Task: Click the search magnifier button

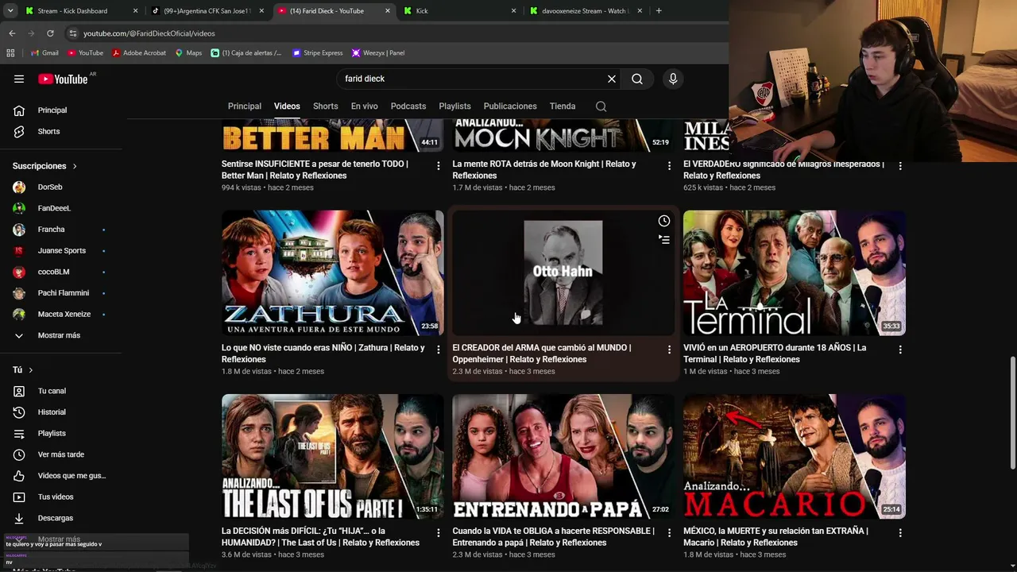Action: click(x=637, y=79)
